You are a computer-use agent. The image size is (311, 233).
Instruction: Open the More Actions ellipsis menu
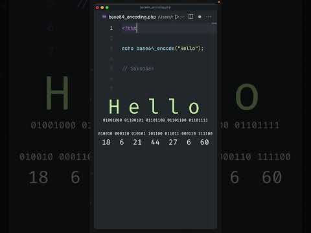click(x=209, y=17)
